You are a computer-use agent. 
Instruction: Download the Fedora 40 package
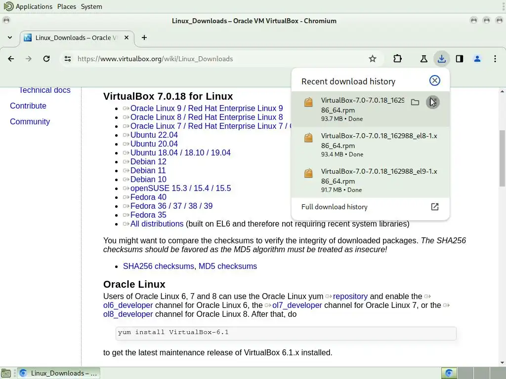[148, 197]
